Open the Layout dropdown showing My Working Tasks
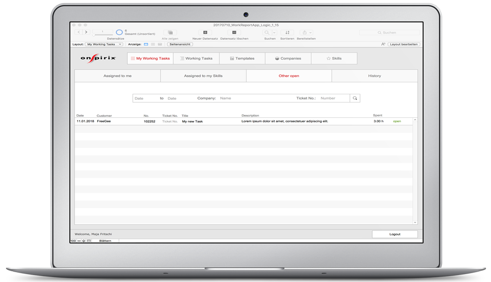 [x=104, y=44]
